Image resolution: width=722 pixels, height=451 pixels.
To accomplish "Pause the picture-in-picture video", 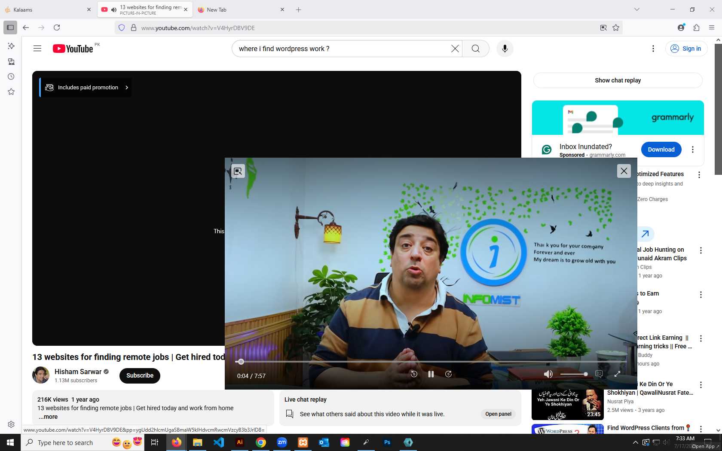I will tap(431, 374).
